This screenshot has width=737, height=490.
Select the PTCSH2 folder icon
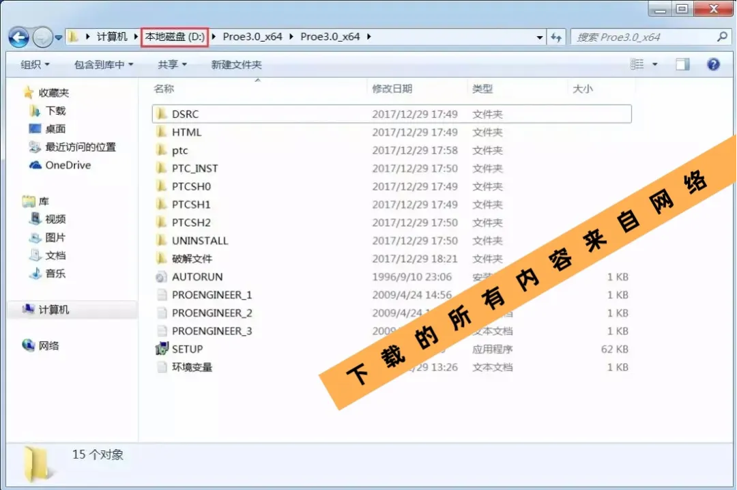coord(162,222)
